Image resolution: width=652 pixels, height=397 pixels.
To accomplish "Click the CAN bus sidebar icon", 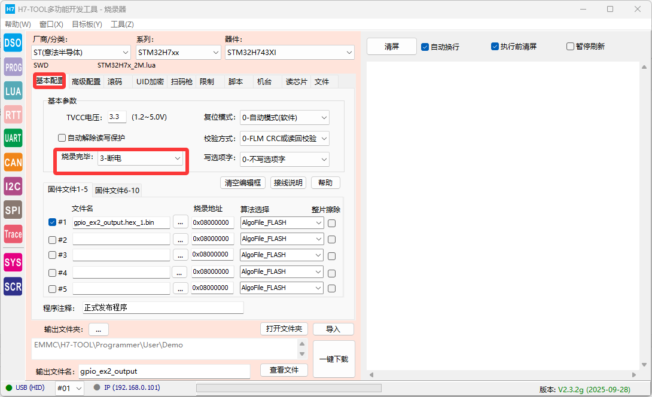I will pyautogui.click(x=13, y=162).
